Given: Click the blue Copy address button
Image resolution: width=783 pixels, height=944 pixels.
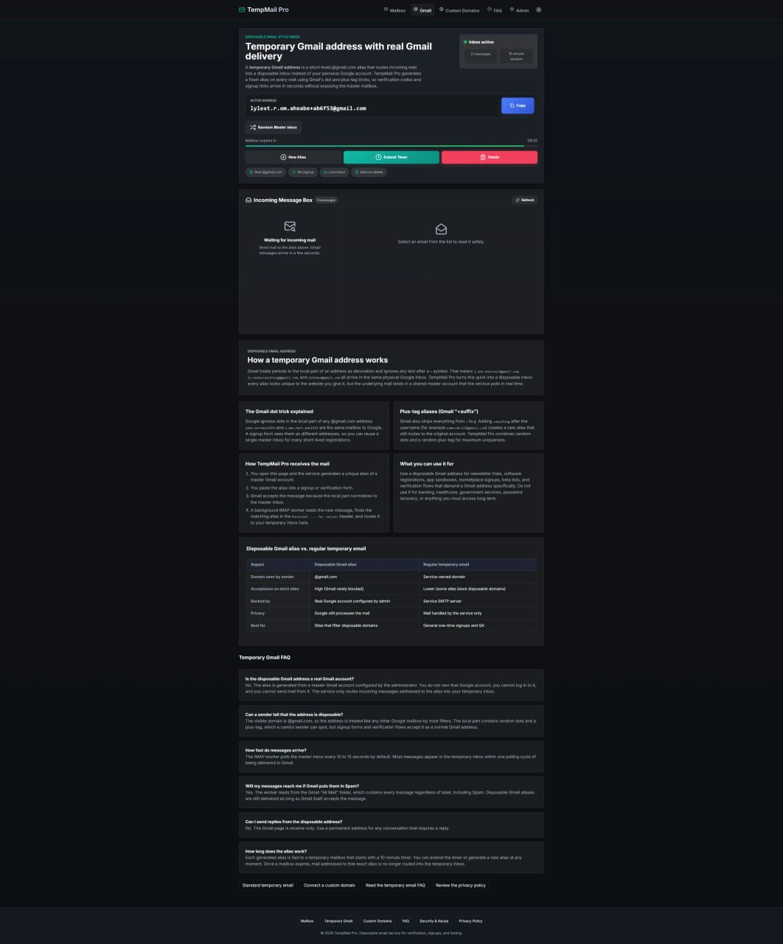Looking at the screenshot, I should [518, 105].
